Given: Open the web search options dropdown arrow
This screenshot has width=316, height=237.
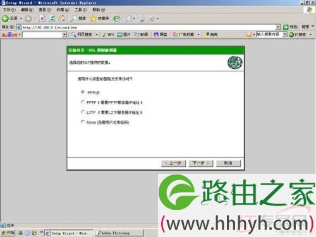Looking at the screenshot, I should tap(97, 35).
